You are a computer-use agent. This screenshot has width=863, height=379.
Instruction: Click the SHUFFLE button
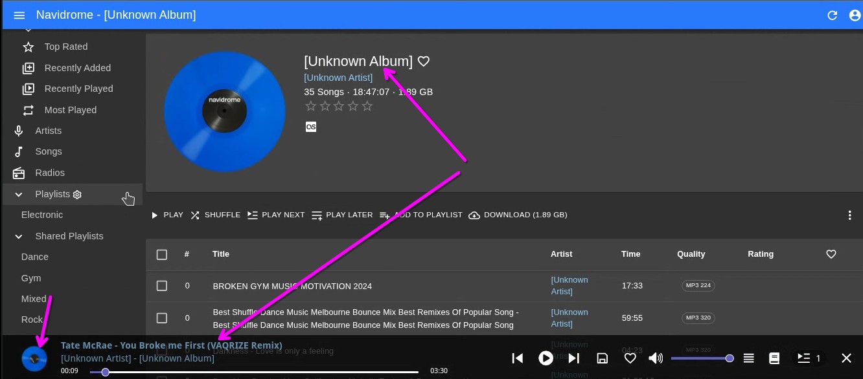(x=215, y=215)
